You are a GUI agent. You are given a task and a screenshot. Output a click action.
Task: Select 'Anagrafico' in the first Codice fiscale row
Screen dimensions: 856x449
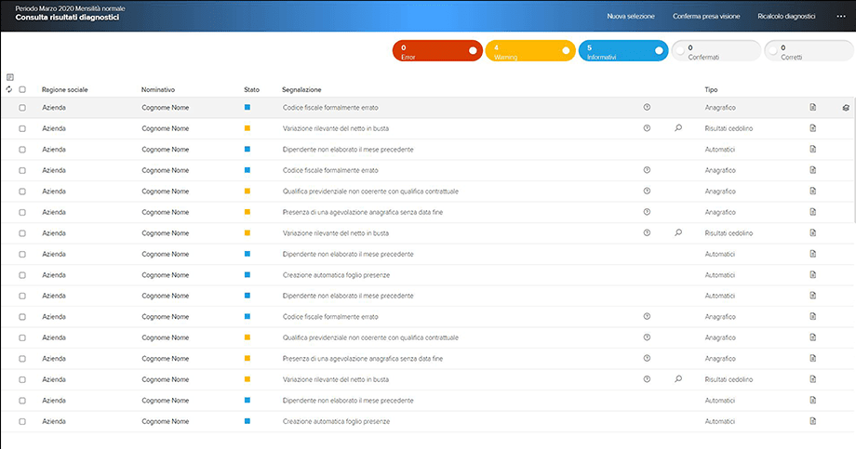pos(720,108)
